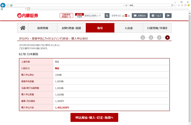Minimize the browser window
This screenshot has width=191, height=125.
pyautogui.click(x=176, y=2)
